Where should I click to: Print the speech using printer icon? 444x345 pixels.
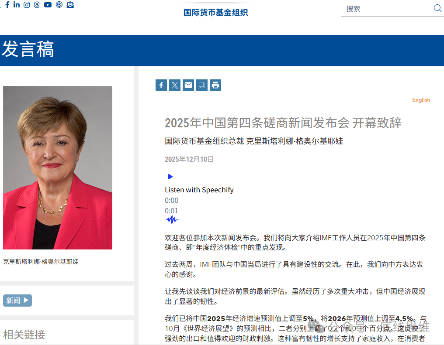(215, 85)
